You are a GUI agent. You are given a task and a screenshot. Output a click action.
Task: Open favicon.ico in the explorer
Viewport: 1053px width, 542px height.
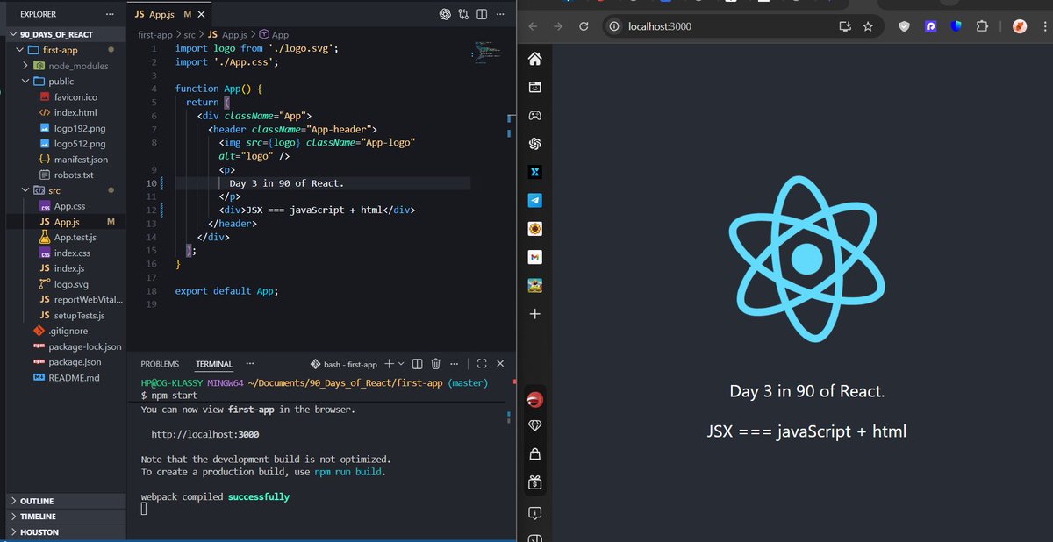pos(75,97)
